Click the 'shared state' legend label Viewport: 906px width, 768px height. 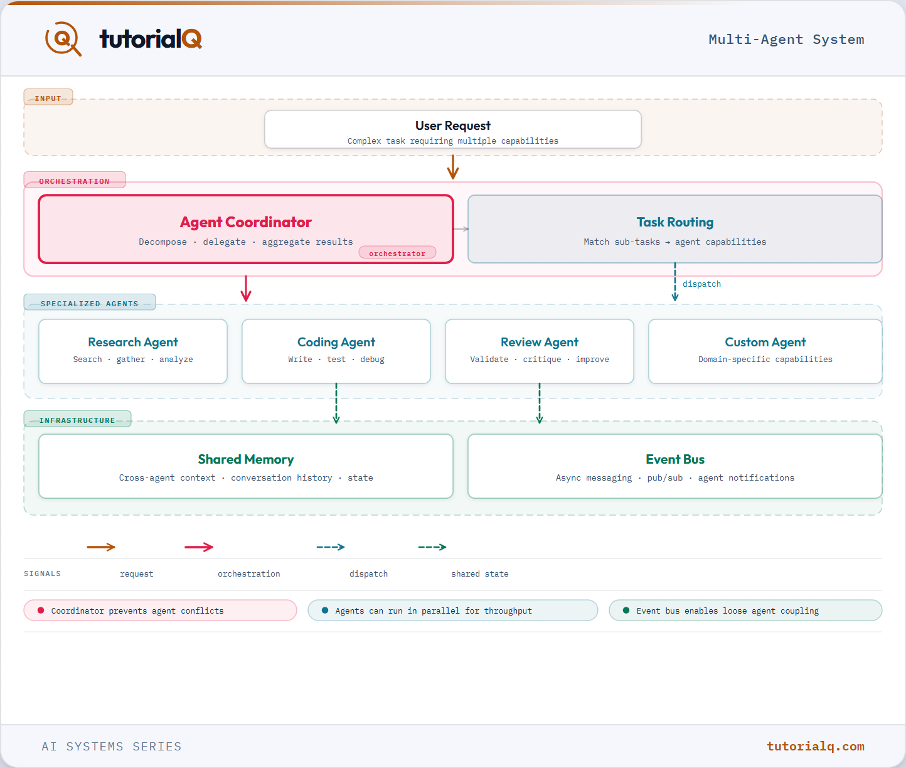(480, 574)
